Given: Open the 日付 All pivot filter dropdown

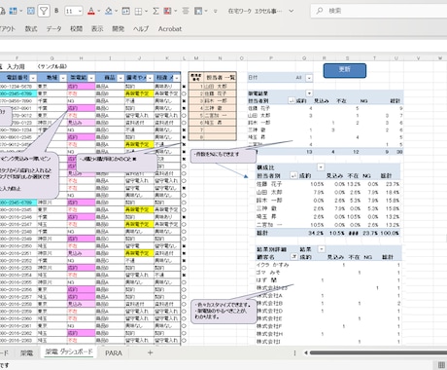Looking at the screenshot, I should pos(309,78).
